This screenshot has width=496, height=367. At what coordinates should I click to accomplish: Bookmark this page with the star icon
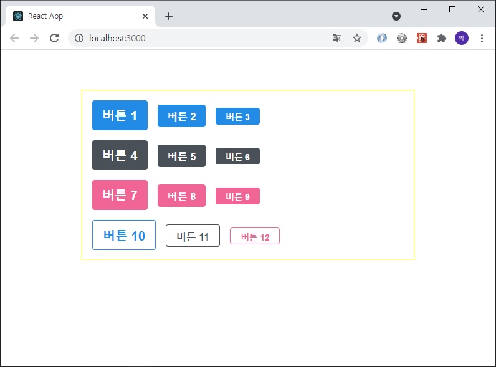pos(357,38)
